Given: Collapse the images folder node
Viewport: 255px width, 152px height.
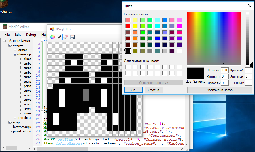Looking at the screenshot, I should [x=10, y=45].
